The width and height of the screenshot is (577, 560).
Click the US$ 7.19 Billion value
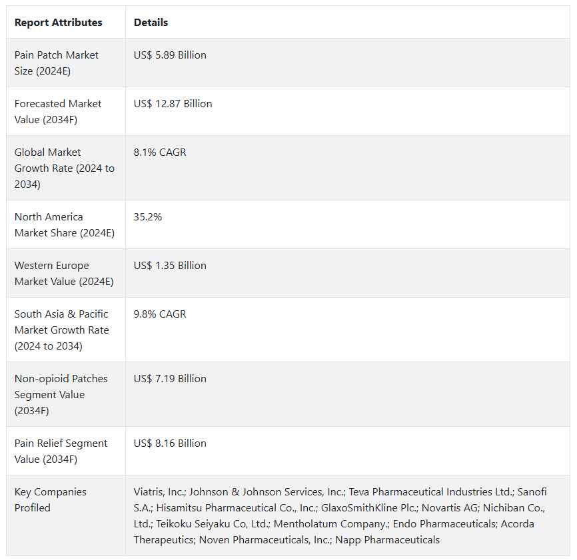tap(170, 379)
